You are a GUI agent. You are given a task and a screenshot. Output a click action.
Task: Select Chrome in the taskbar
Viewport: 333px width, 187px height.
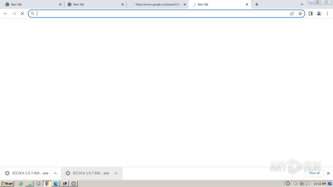47,184
